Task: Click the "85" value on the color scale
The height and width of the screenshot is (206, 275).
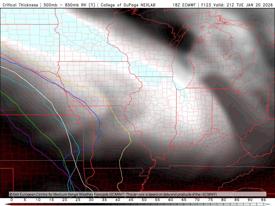Action: 237,200
